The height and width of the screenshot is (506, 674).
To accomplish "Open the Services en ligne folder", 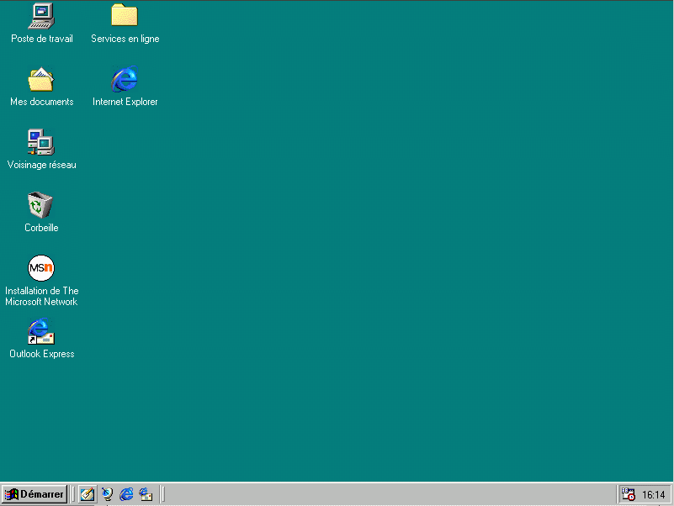I will [124, 15].
